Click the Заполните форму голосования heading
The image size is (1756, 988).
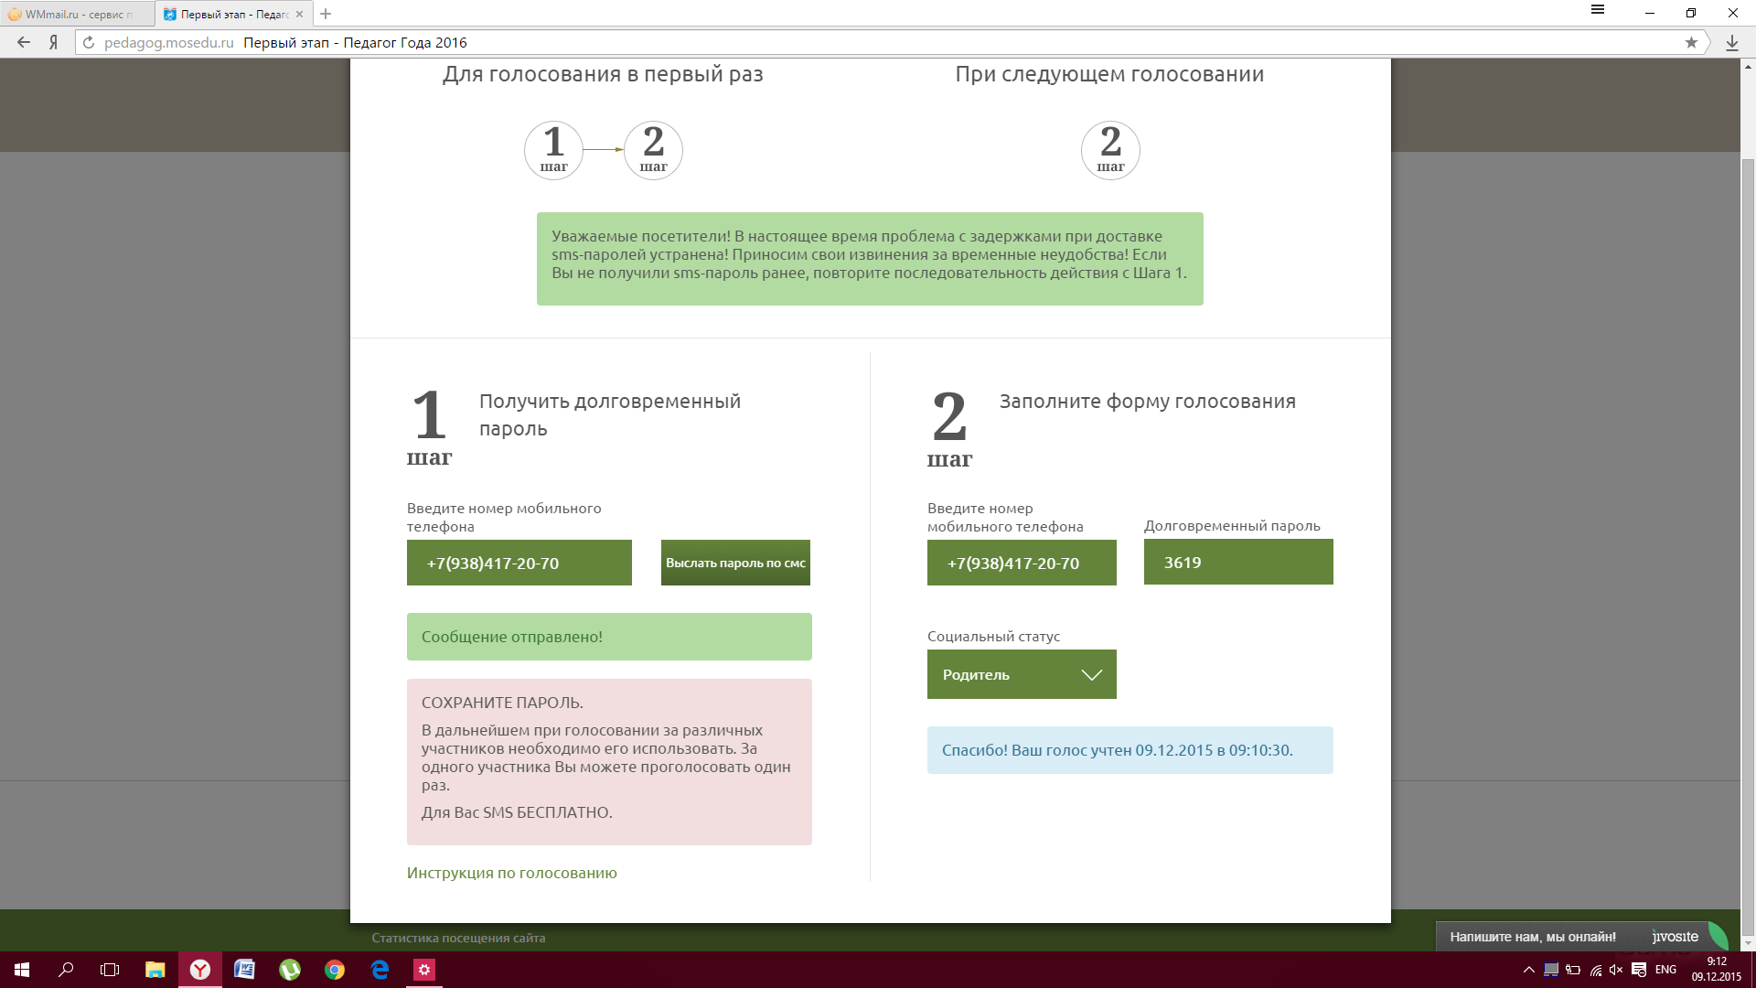pyautogui.click(x=1147, y=402)
